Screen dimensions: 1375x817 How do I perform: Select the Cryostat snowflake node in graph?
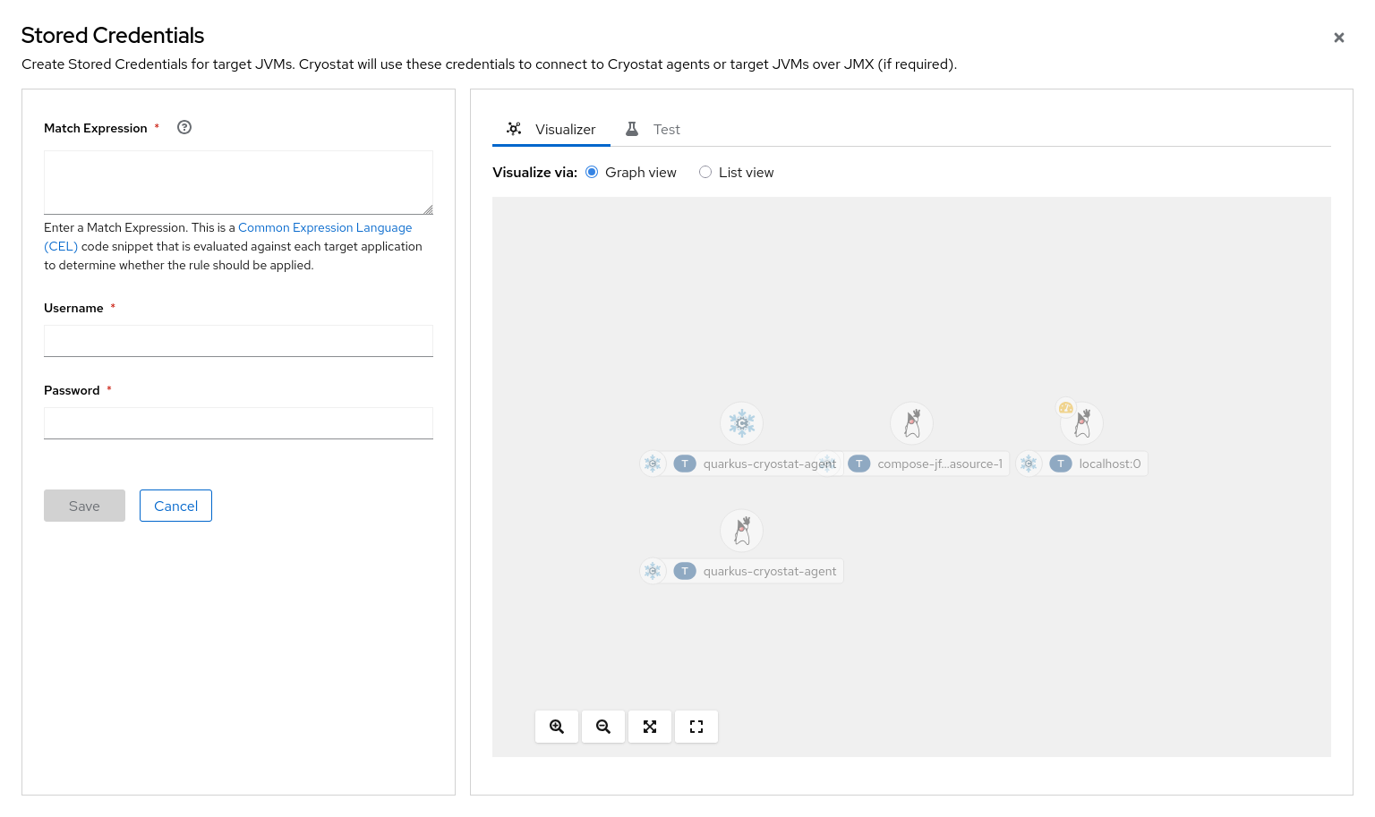[x=742, y=423]
